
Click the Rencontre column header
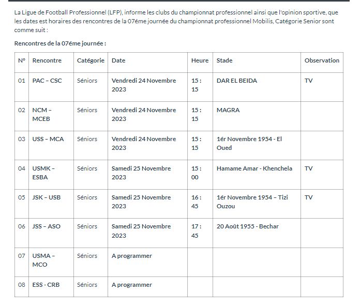point(47,60)
